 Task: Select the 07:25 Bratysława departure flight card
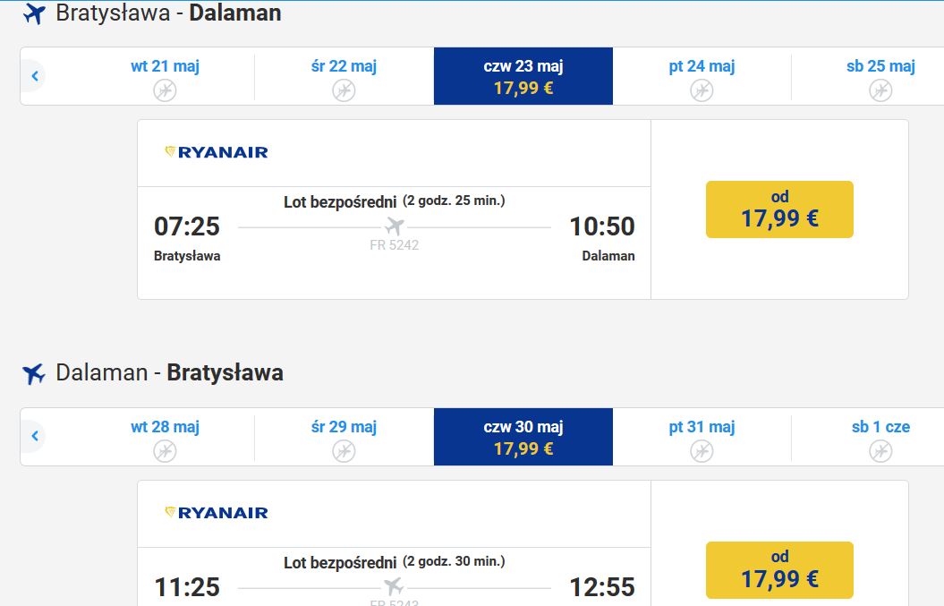[394, 209]
